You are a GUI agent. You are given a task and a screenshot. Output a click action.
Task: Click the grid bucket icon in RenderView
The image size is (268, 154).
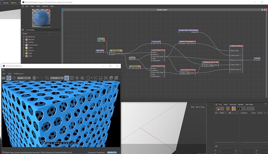coord(72,78)
